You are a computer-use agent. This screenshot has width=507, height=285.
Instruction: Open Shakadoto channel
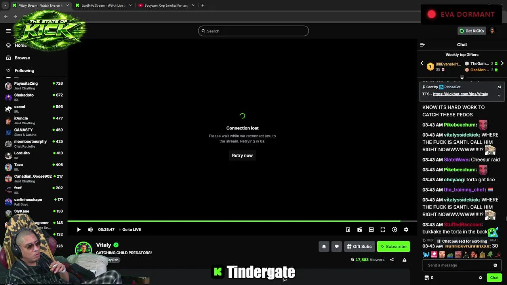(x=34, y=97)
